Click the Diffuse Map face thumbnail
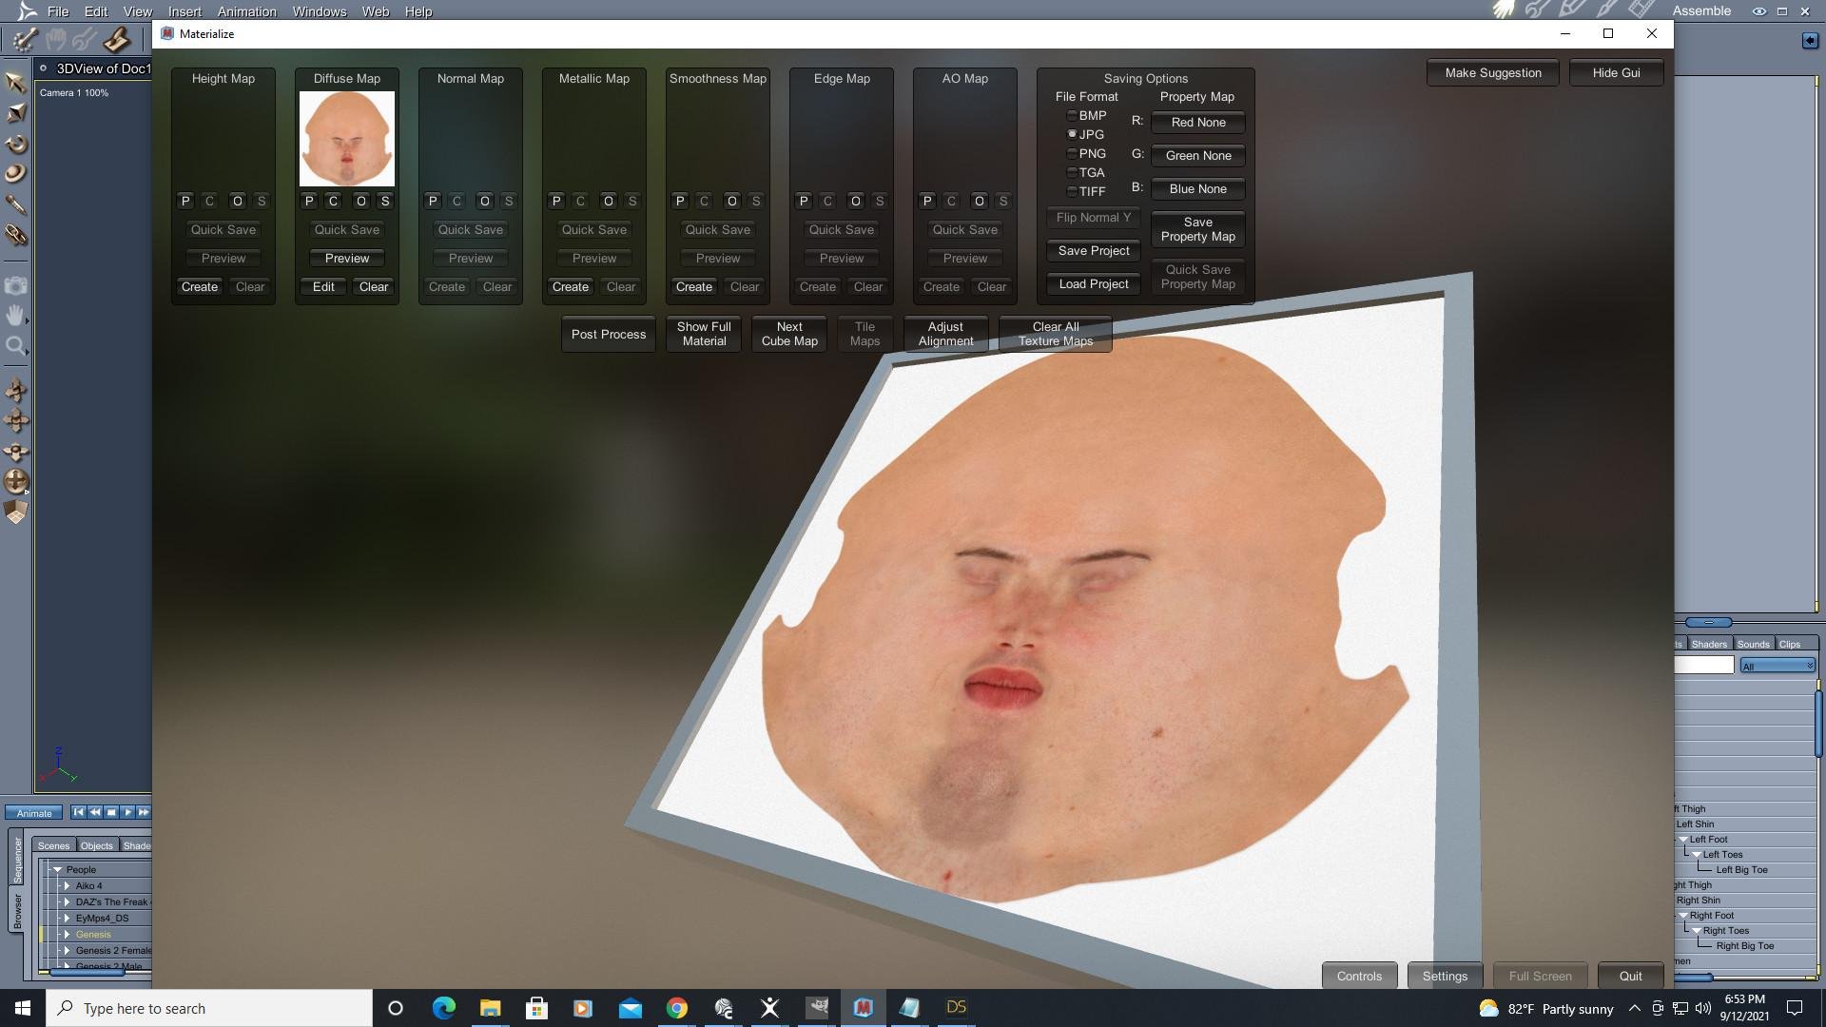 coord(346,139)
